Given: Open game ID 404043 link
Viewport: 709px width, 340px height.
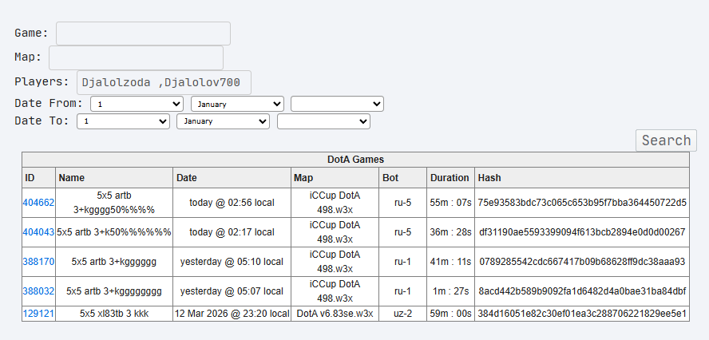Looking at the screenshot, I should (x=38, y=232).
